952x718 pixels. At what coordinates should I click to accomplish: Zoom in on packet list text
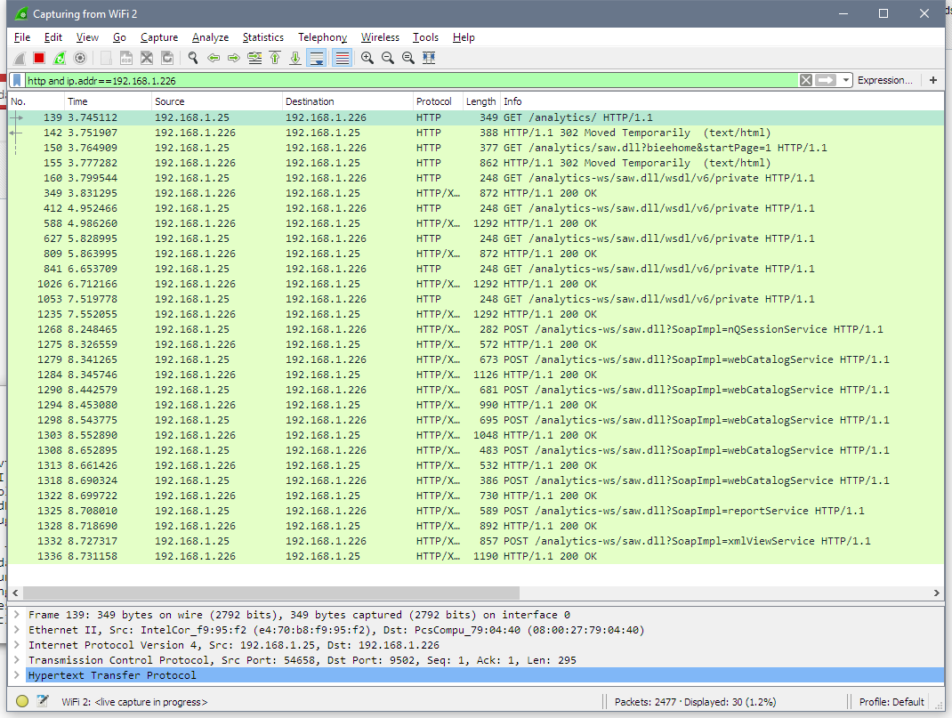367,58
